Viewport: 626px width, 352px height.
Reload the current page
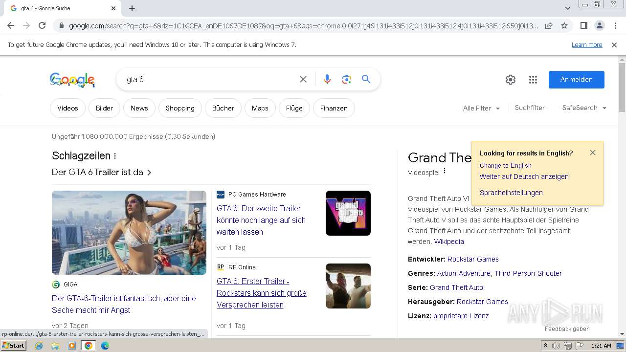click(42, 25)
